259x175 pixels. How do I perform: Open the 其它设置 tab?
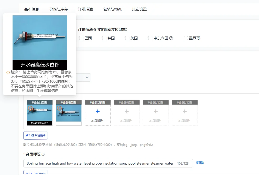[x=139, y=9]
